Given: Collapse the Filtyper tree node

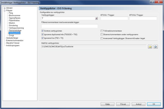Looking at the screenshot, I should [x=5, y=11].
